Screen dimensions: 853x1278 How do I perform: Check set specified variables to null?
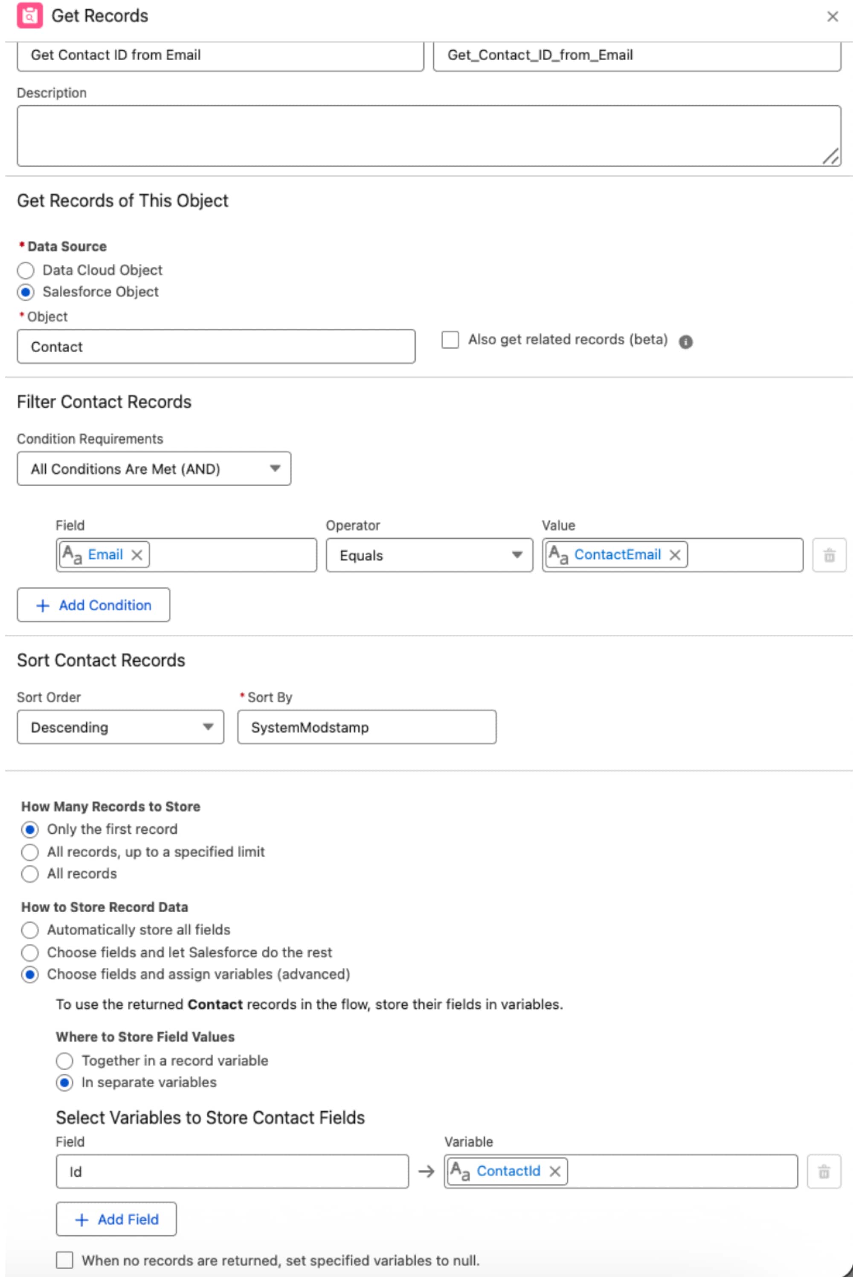[65, 1260]
